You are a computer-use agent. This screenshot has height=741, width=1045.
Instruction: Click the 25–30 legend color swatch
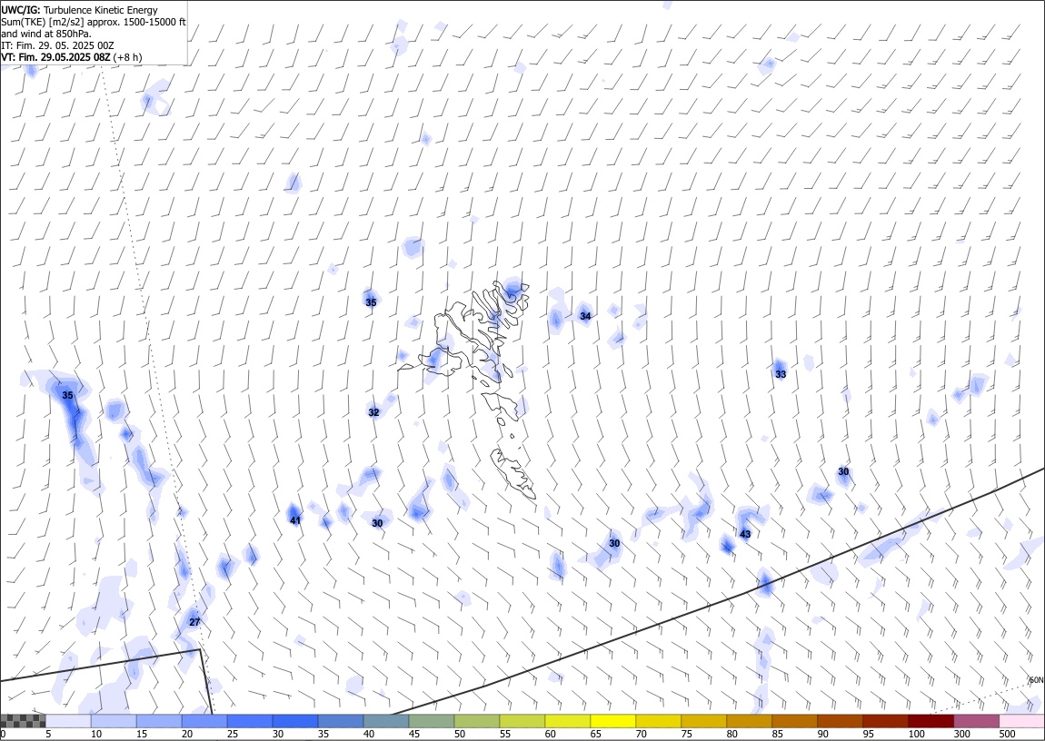(x=250, y=721)
